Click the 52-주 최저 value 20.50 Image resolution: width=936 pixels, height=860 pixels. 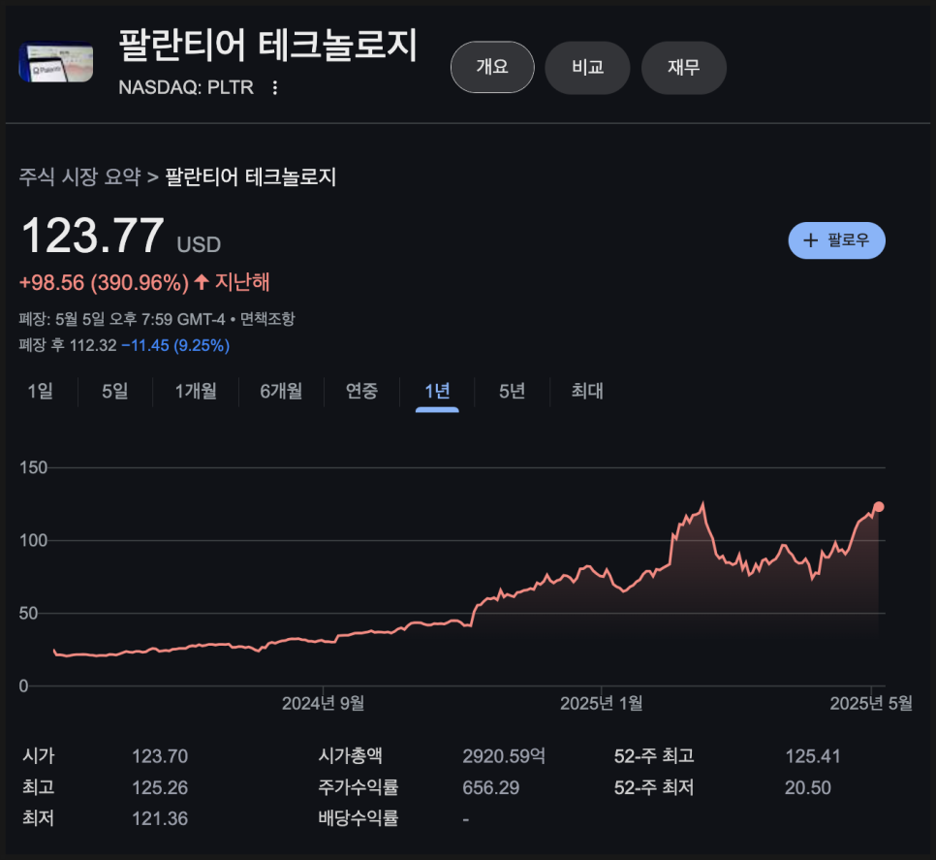[808, 787]
